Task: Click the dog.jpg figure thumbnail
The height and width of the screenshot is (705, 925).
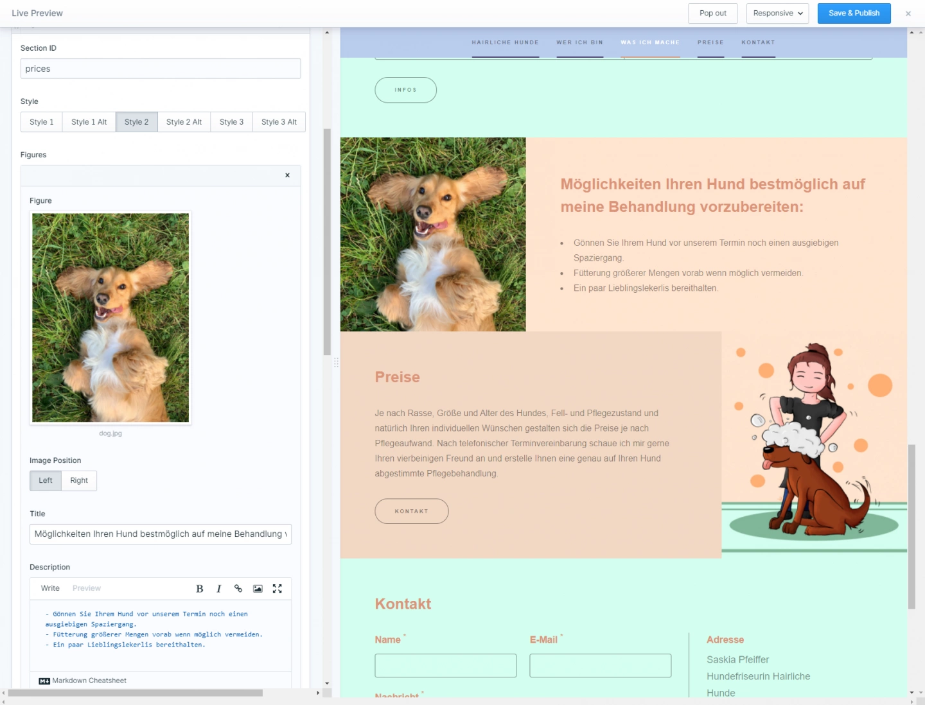Action: [110, 318]
